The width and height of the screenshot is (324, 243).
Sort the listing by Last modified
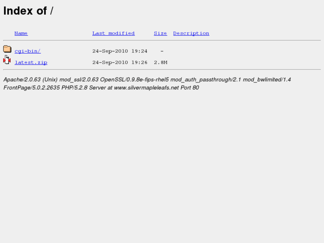(x=114, y=33)
